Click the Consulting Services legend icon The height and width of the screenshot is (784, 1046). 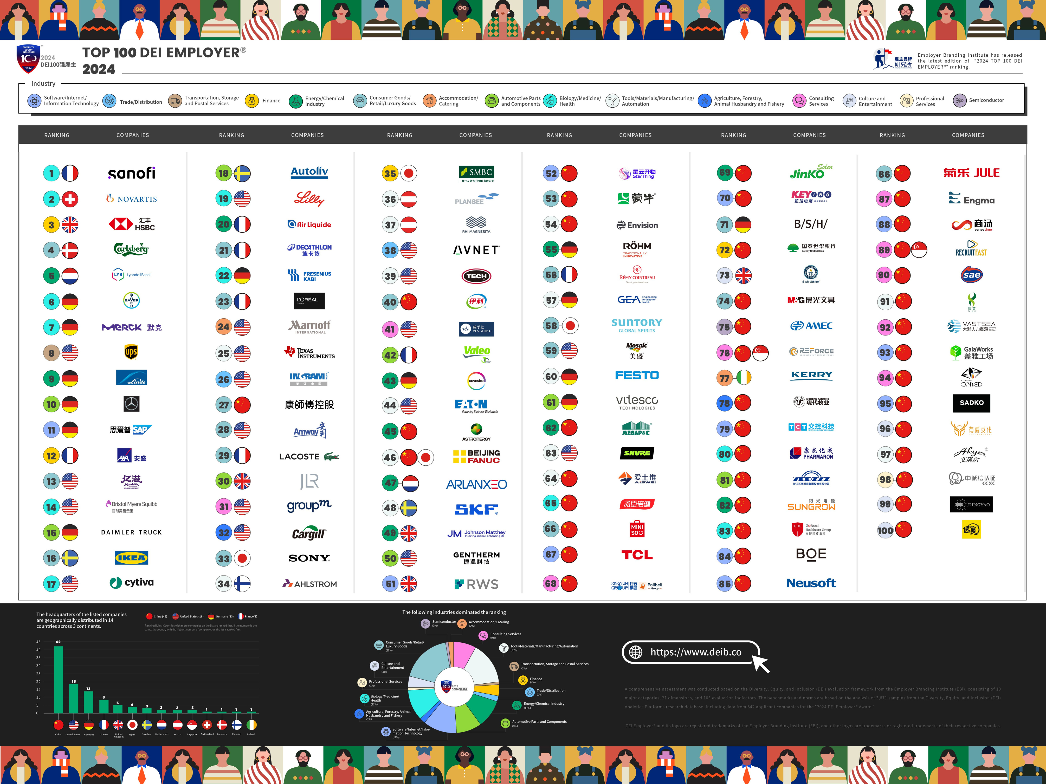click(799, 101)
